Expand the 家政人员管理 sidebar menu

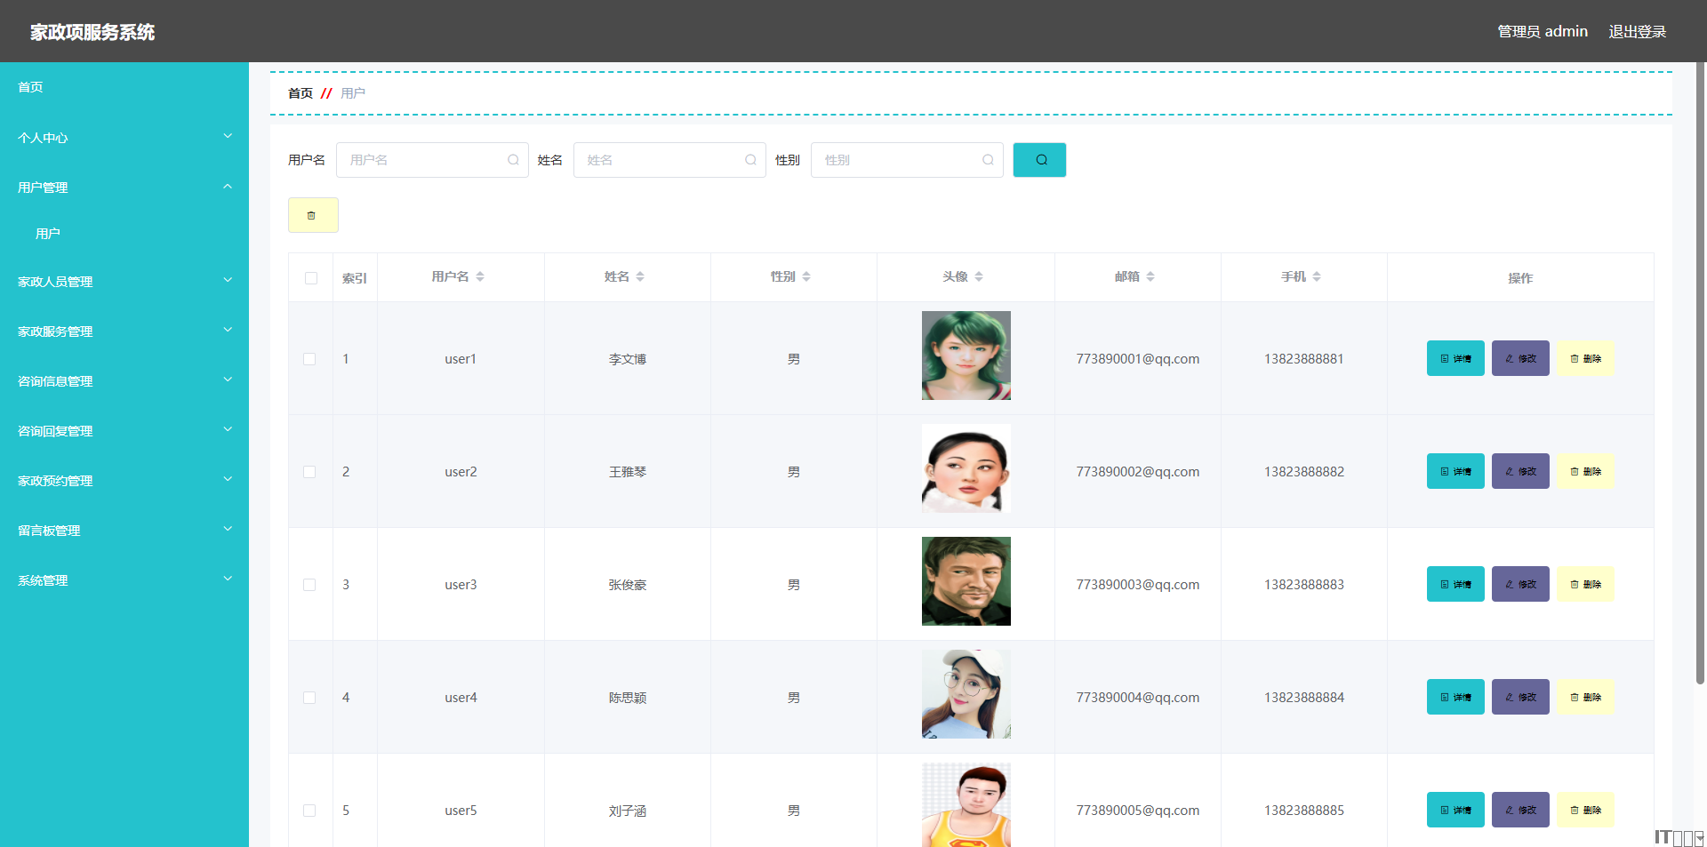pos(124,282)
